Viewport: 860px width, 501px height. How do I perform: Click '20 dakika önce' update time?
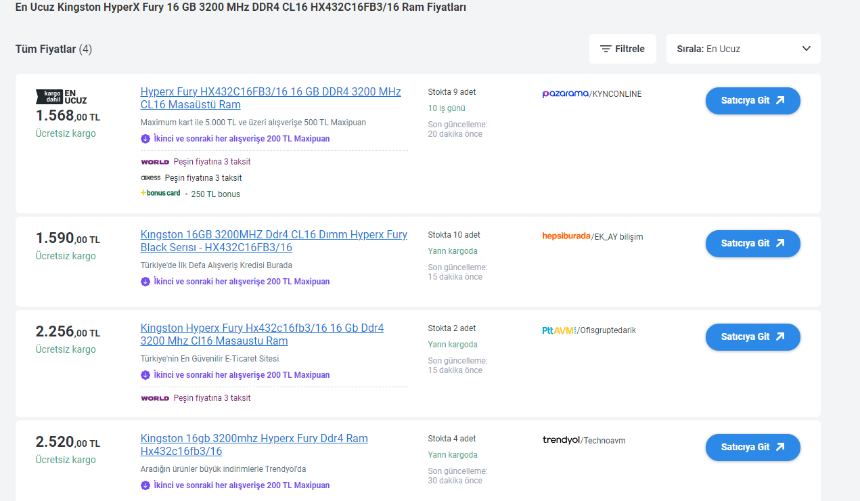point(455,134)
